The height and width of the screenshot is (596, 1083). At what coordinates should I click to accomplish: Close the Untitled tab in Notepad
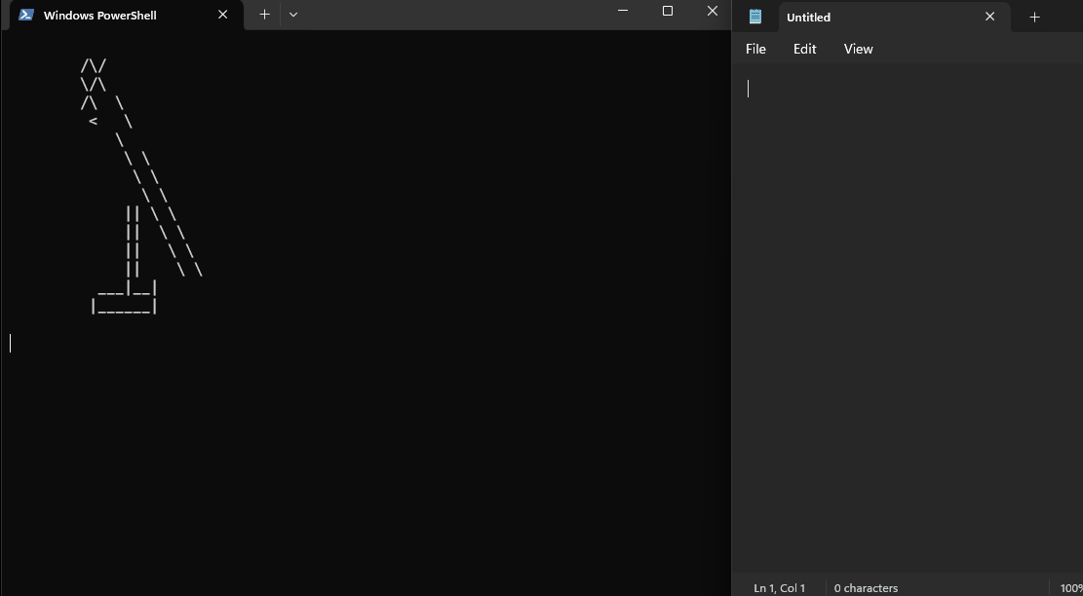click(x=990, y=17)
